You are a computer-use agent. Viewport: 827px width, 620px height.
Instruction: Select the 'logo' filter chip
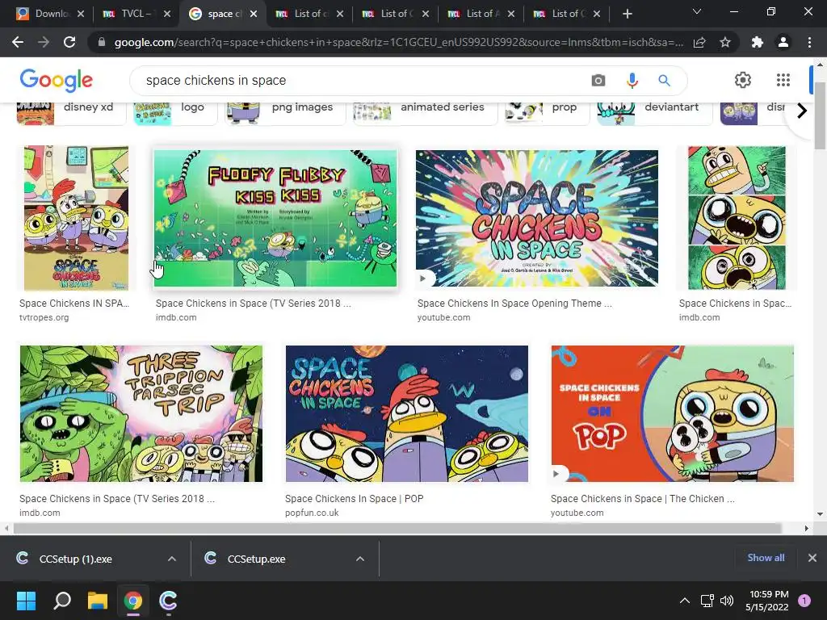coord(175,110)
